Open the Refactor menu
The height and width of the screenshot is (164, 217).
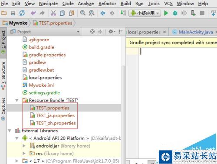point(107,3)
